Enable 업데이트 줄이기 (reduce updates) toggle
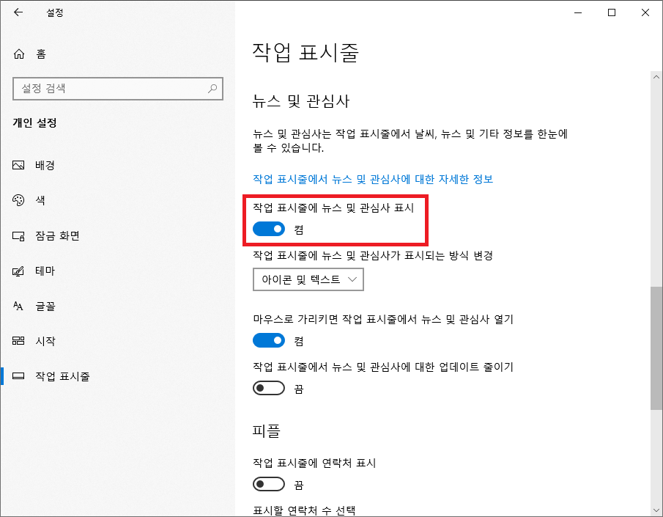This screenshot has width=663, height=517. click(x=269, y=388)
